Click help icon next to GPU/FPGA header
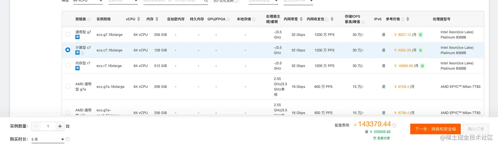 229,19
